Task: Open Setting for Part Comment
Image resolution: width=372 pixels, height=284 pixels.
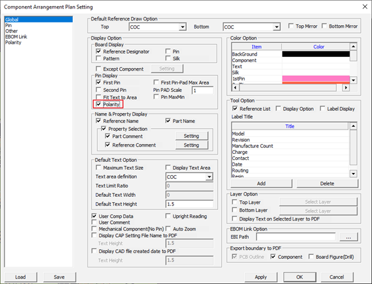Action: pos(191,136)
